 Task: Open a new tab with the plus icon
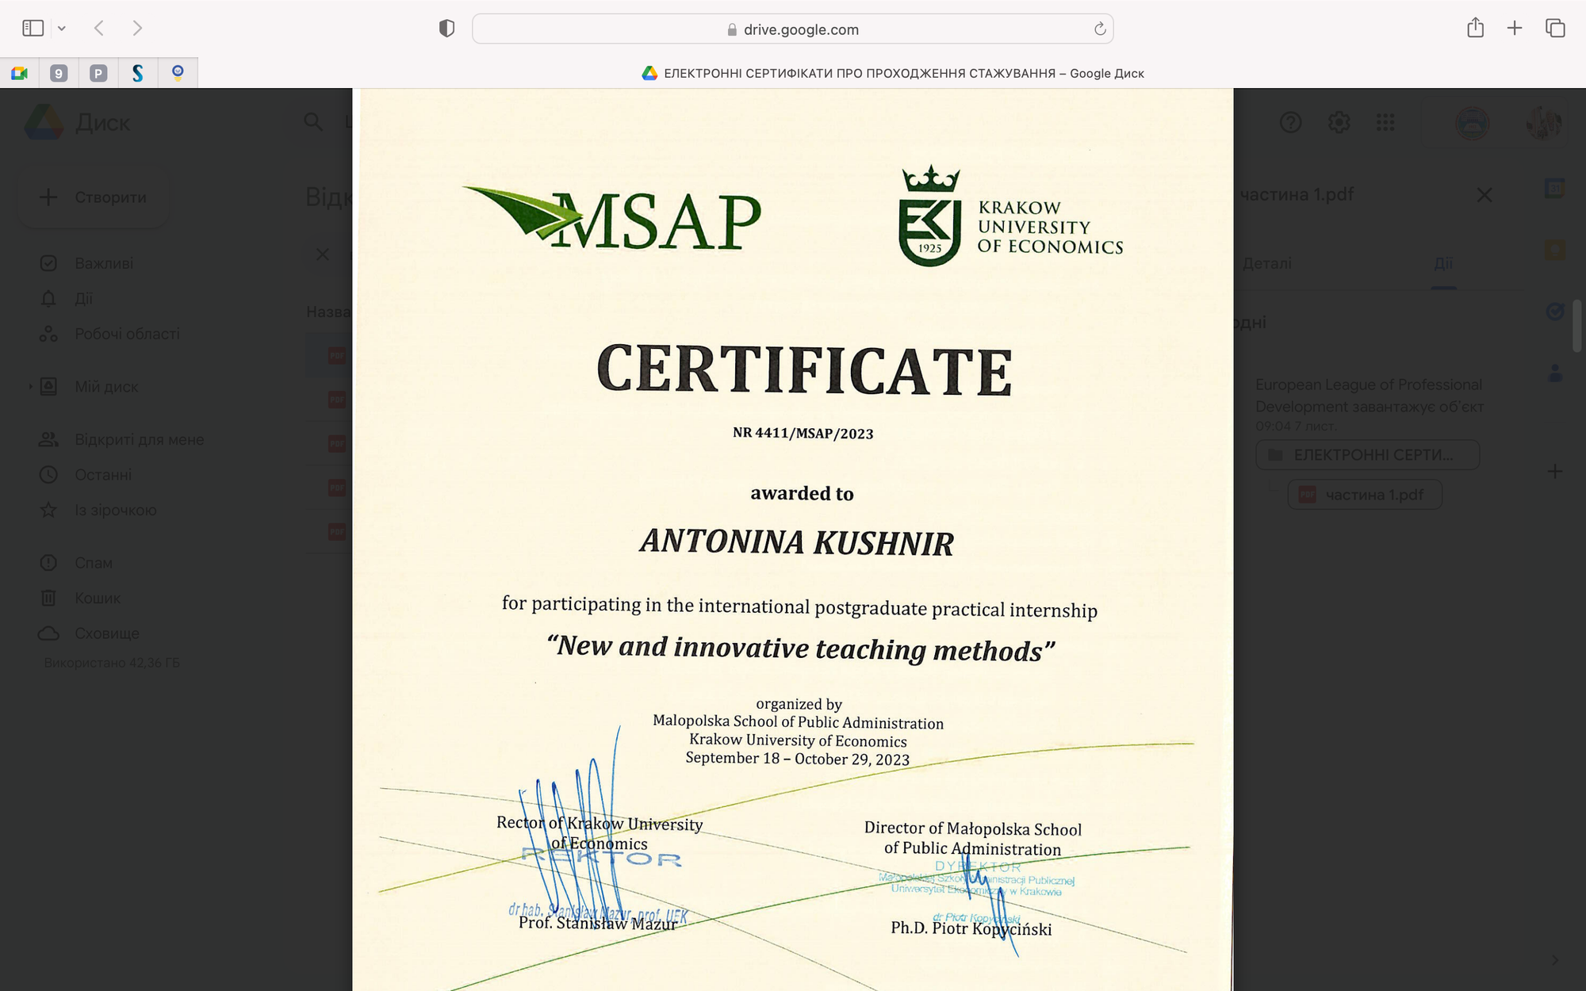[x=1515, y=29]
